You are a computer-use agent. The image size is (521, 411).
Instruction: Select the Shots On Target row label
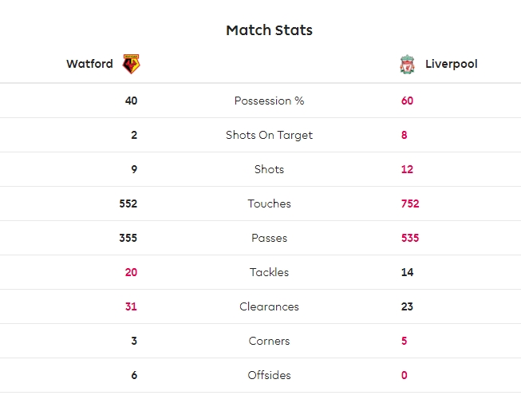269,135
